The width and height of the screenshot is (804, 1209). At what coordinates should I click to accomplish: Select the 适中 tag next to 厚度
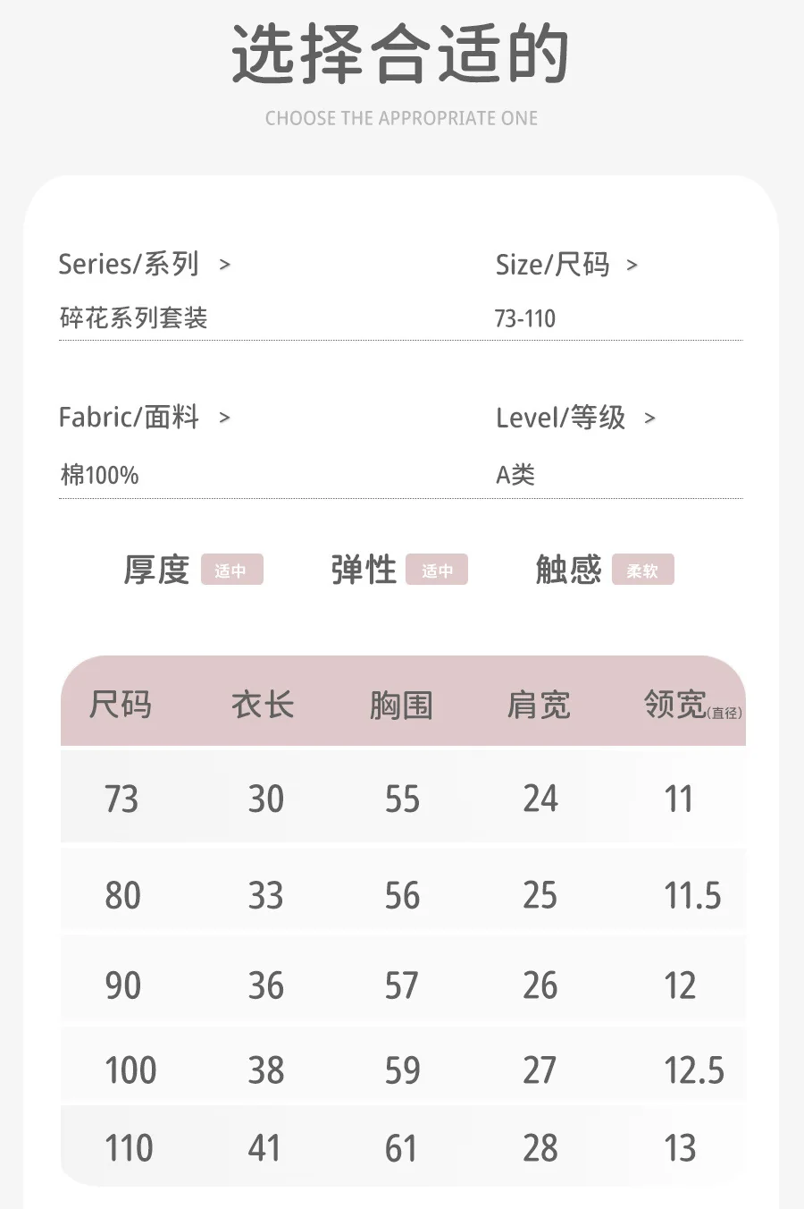232,571
